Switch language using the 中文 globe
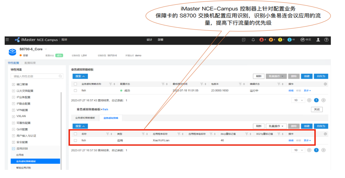 306,40
